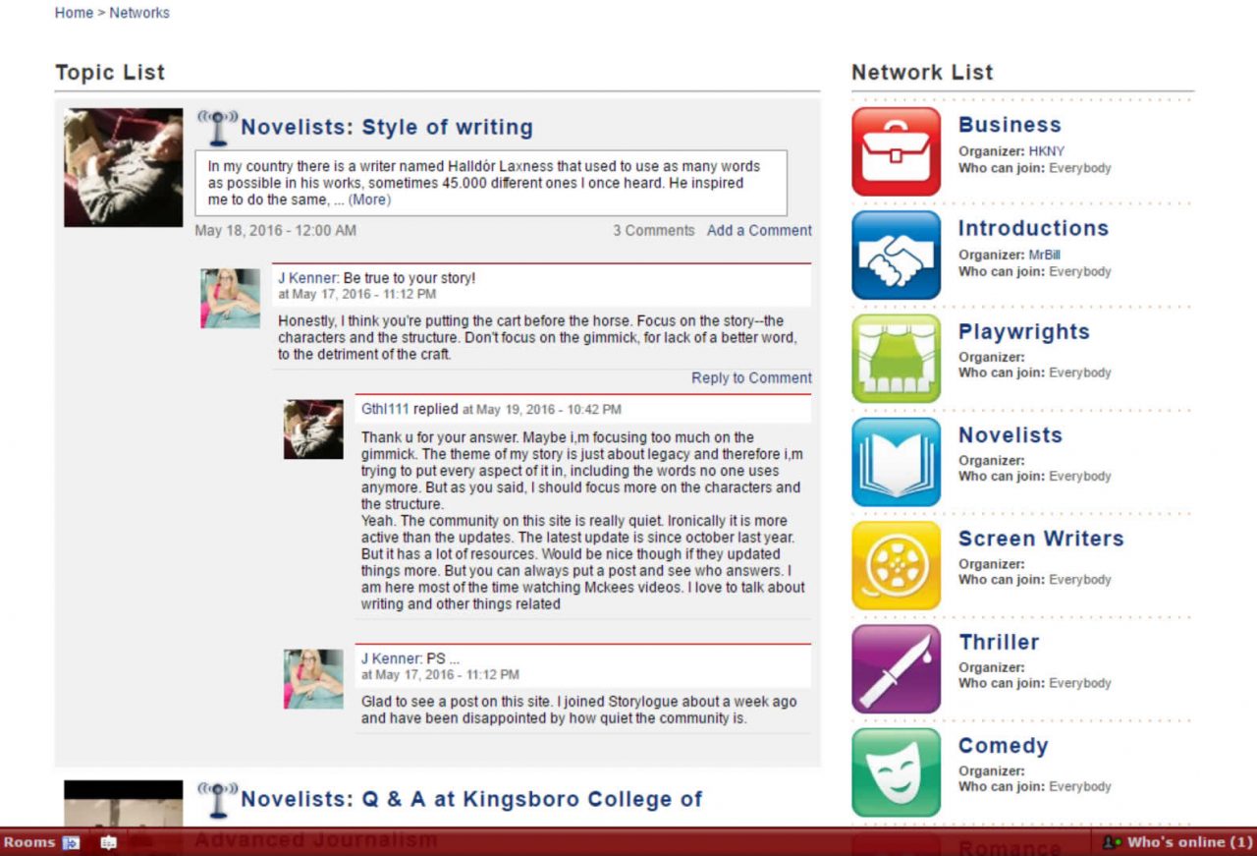
Task: Open Who's online panel in bottom bar
Action: (1178, 842)
